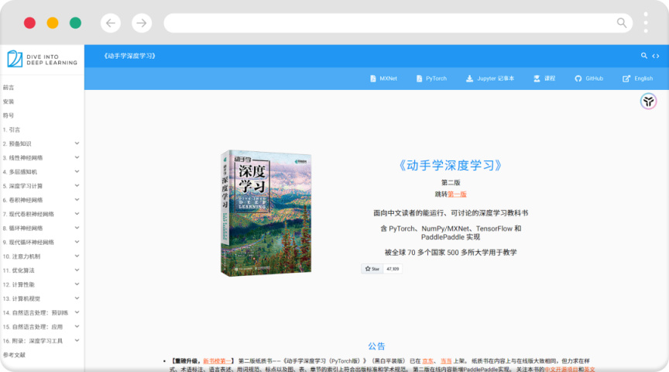Click the green window maximize dot
This screenshot has height=372, width=669.
76,22
